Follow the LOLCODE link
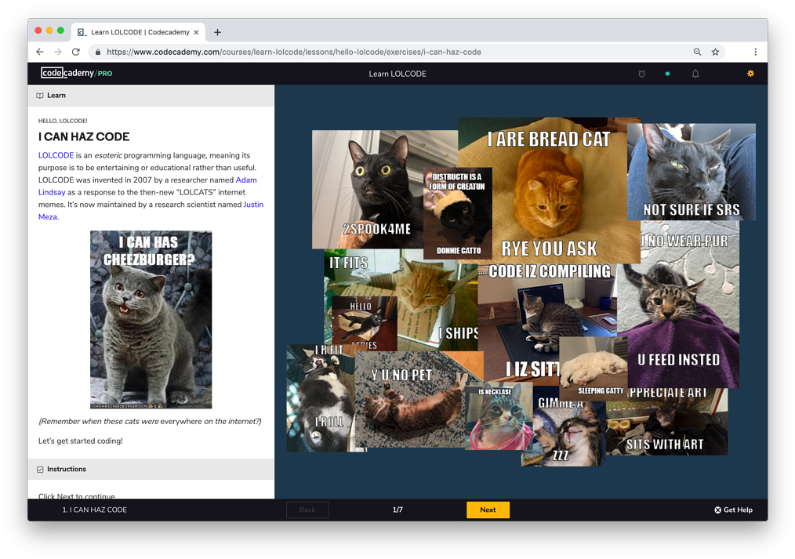The width and height of the screenshot is (795, 559). (x=56, y=155)
